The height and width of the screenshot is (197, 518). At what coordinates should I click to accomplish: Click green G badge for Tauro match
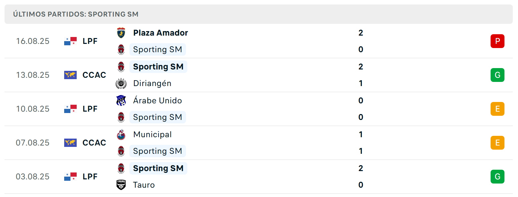[497, 177]
